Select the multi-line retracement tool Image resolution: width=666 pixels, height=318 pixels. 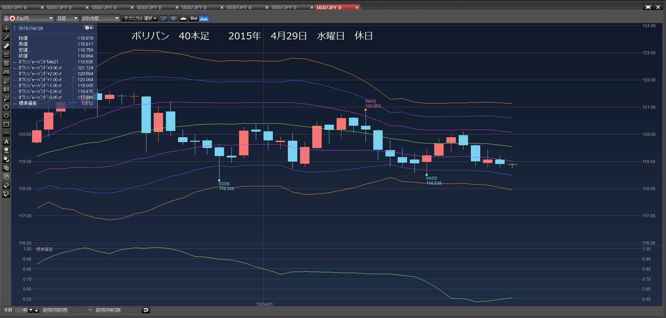(6, 63)
